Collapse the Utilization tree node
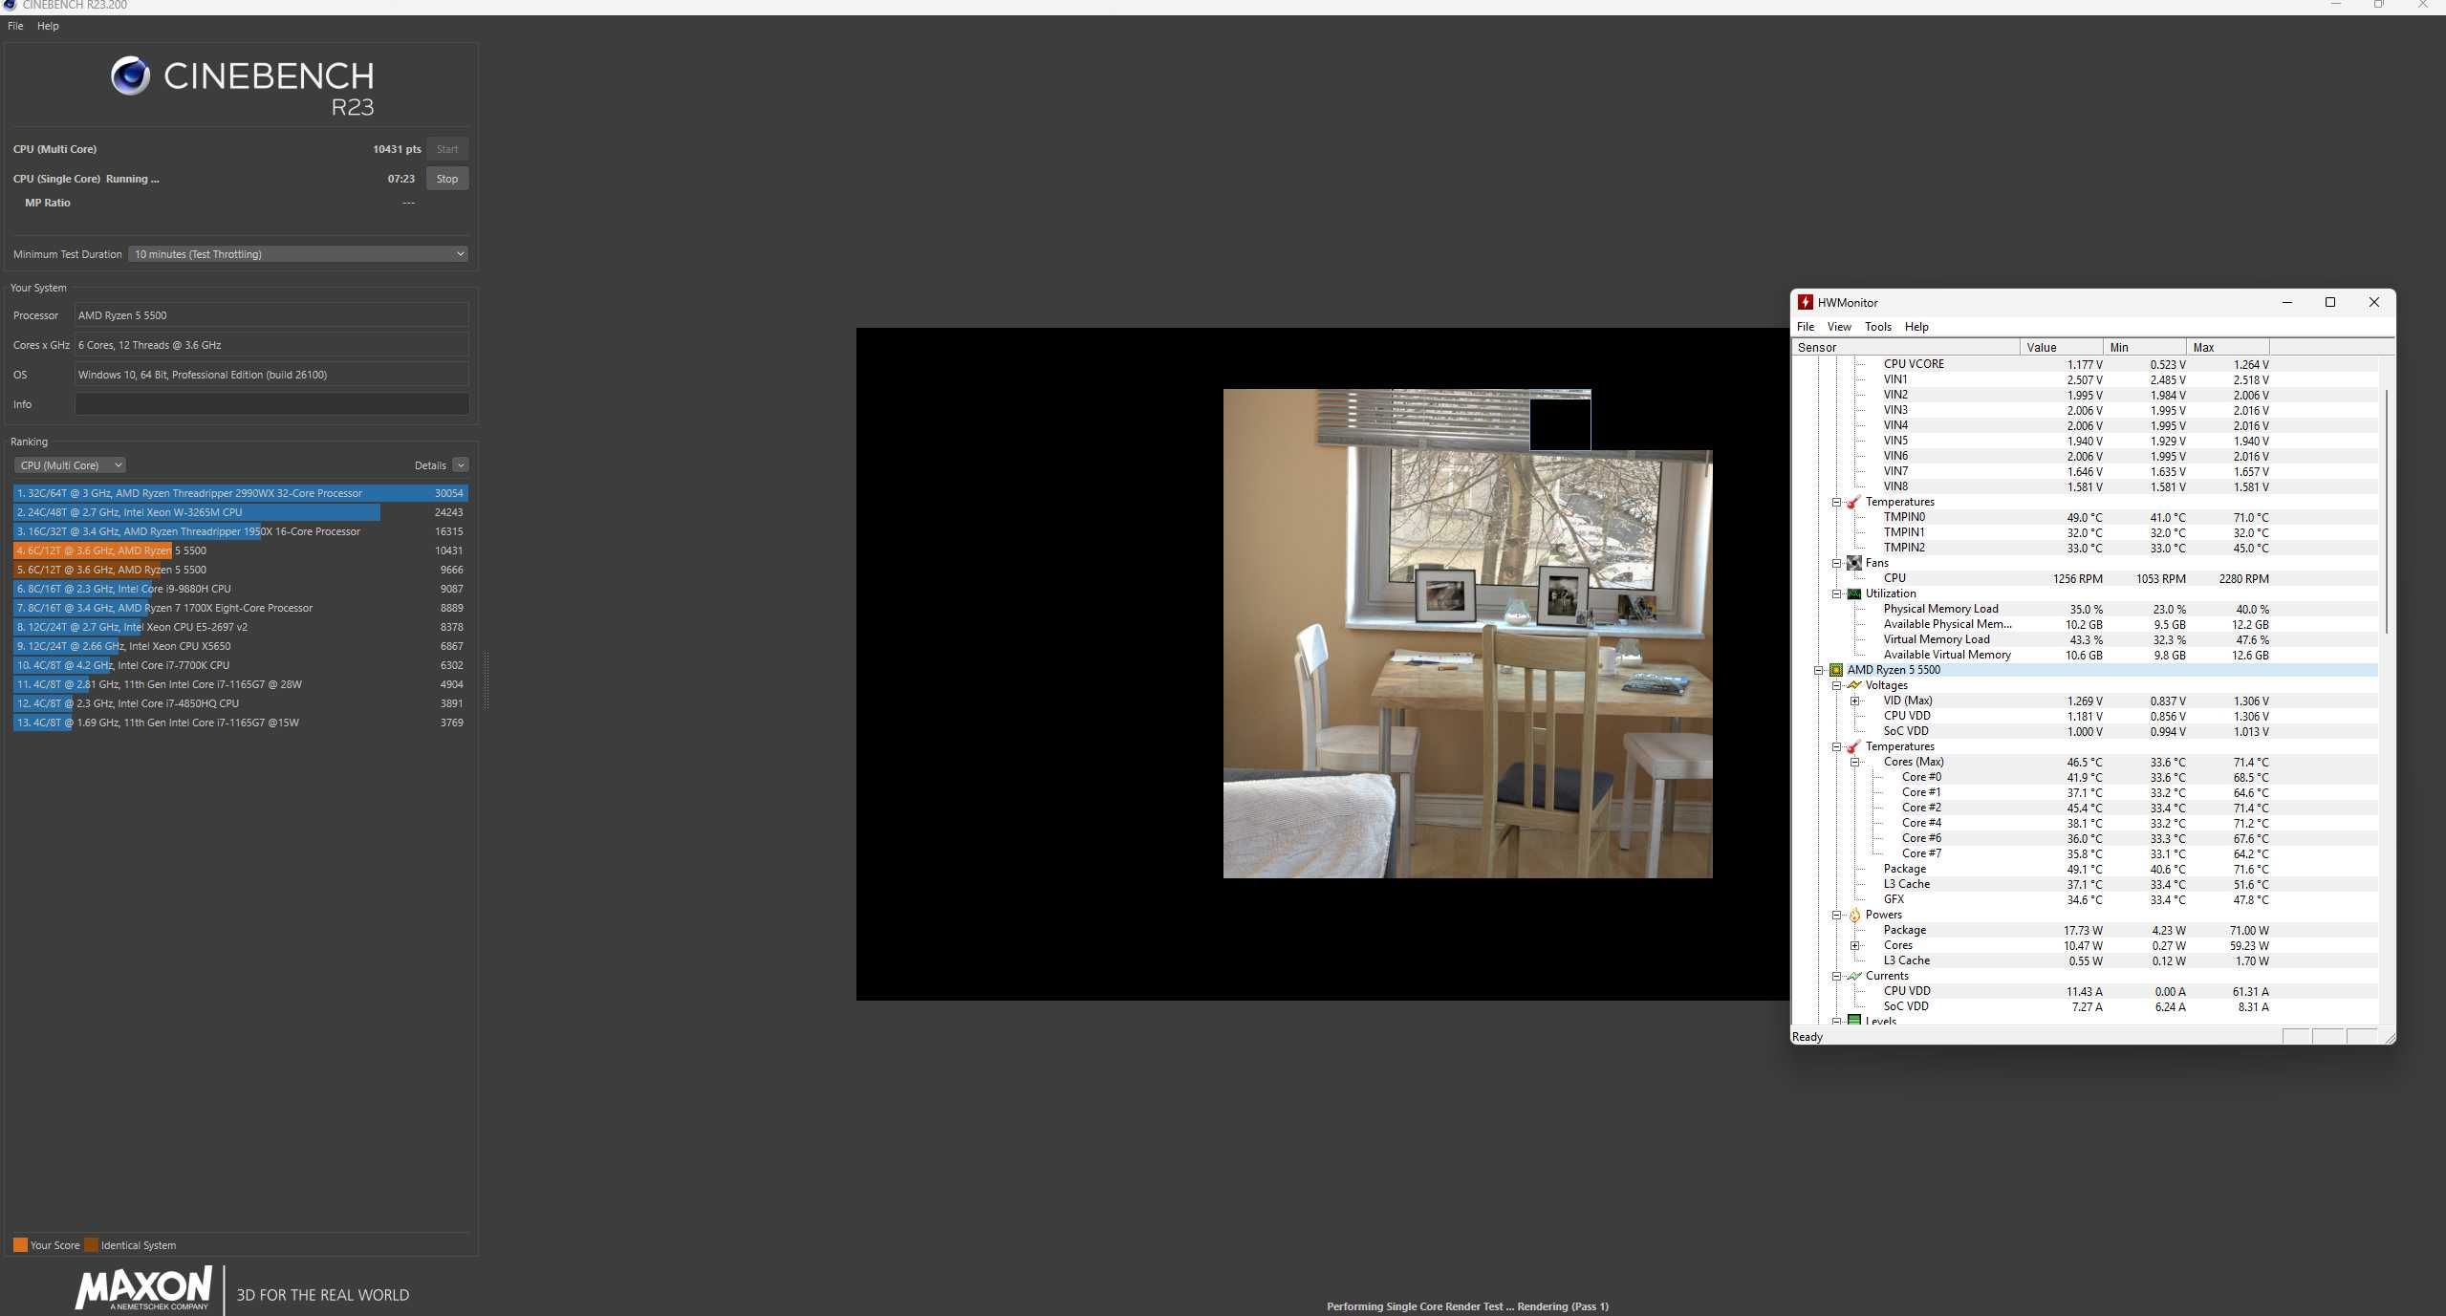Viewport: 2446px width, 1316px height. 1836,593
